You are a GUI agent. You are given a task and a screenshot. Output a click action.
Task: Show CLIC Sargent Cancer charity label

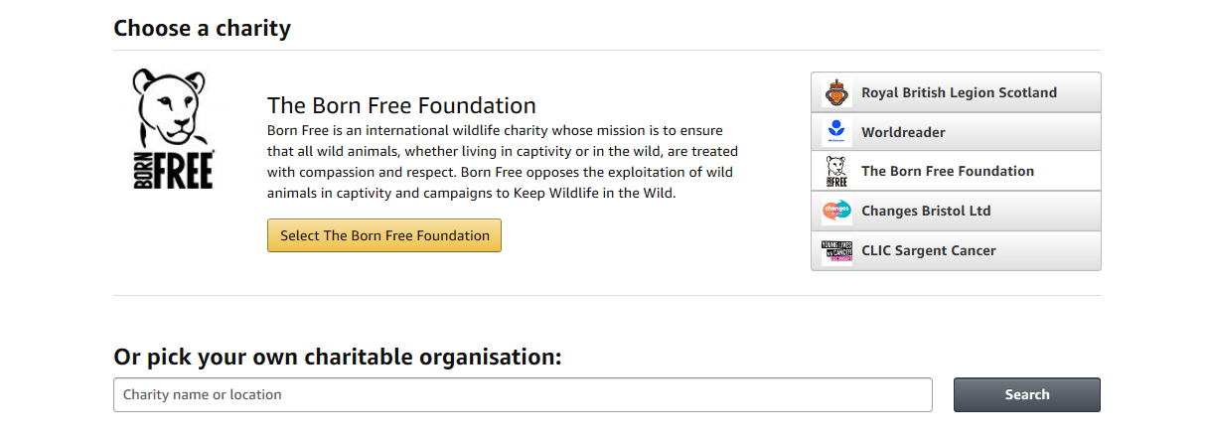tap(928, 250)
